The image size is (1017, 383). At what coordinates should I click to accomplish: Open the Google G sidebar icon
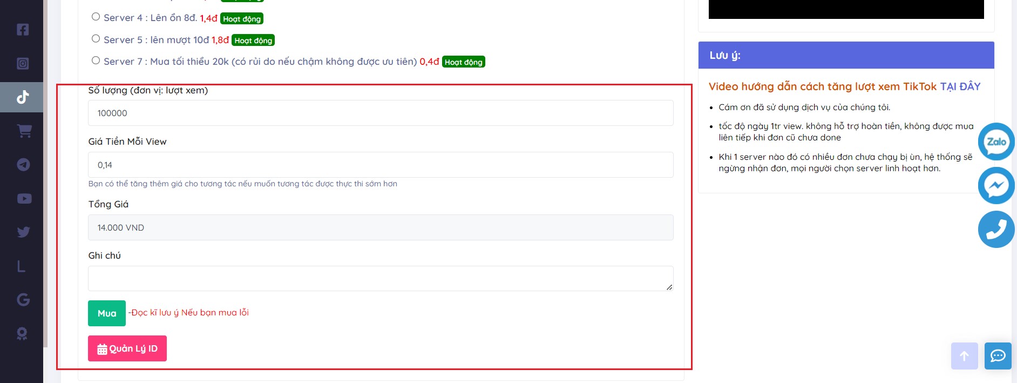23,300
